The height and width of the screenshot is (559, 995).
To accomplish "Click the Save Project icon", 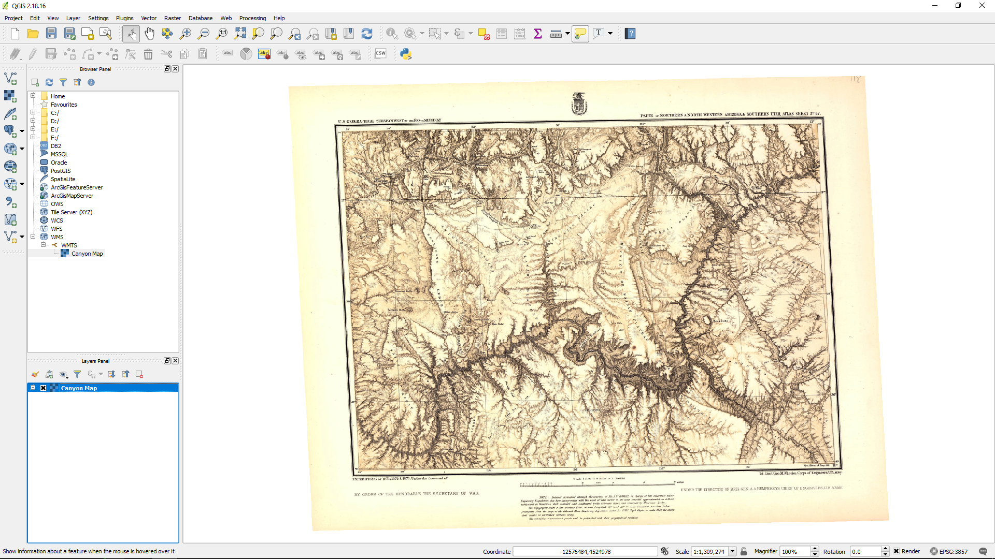I will coord(51,34).
